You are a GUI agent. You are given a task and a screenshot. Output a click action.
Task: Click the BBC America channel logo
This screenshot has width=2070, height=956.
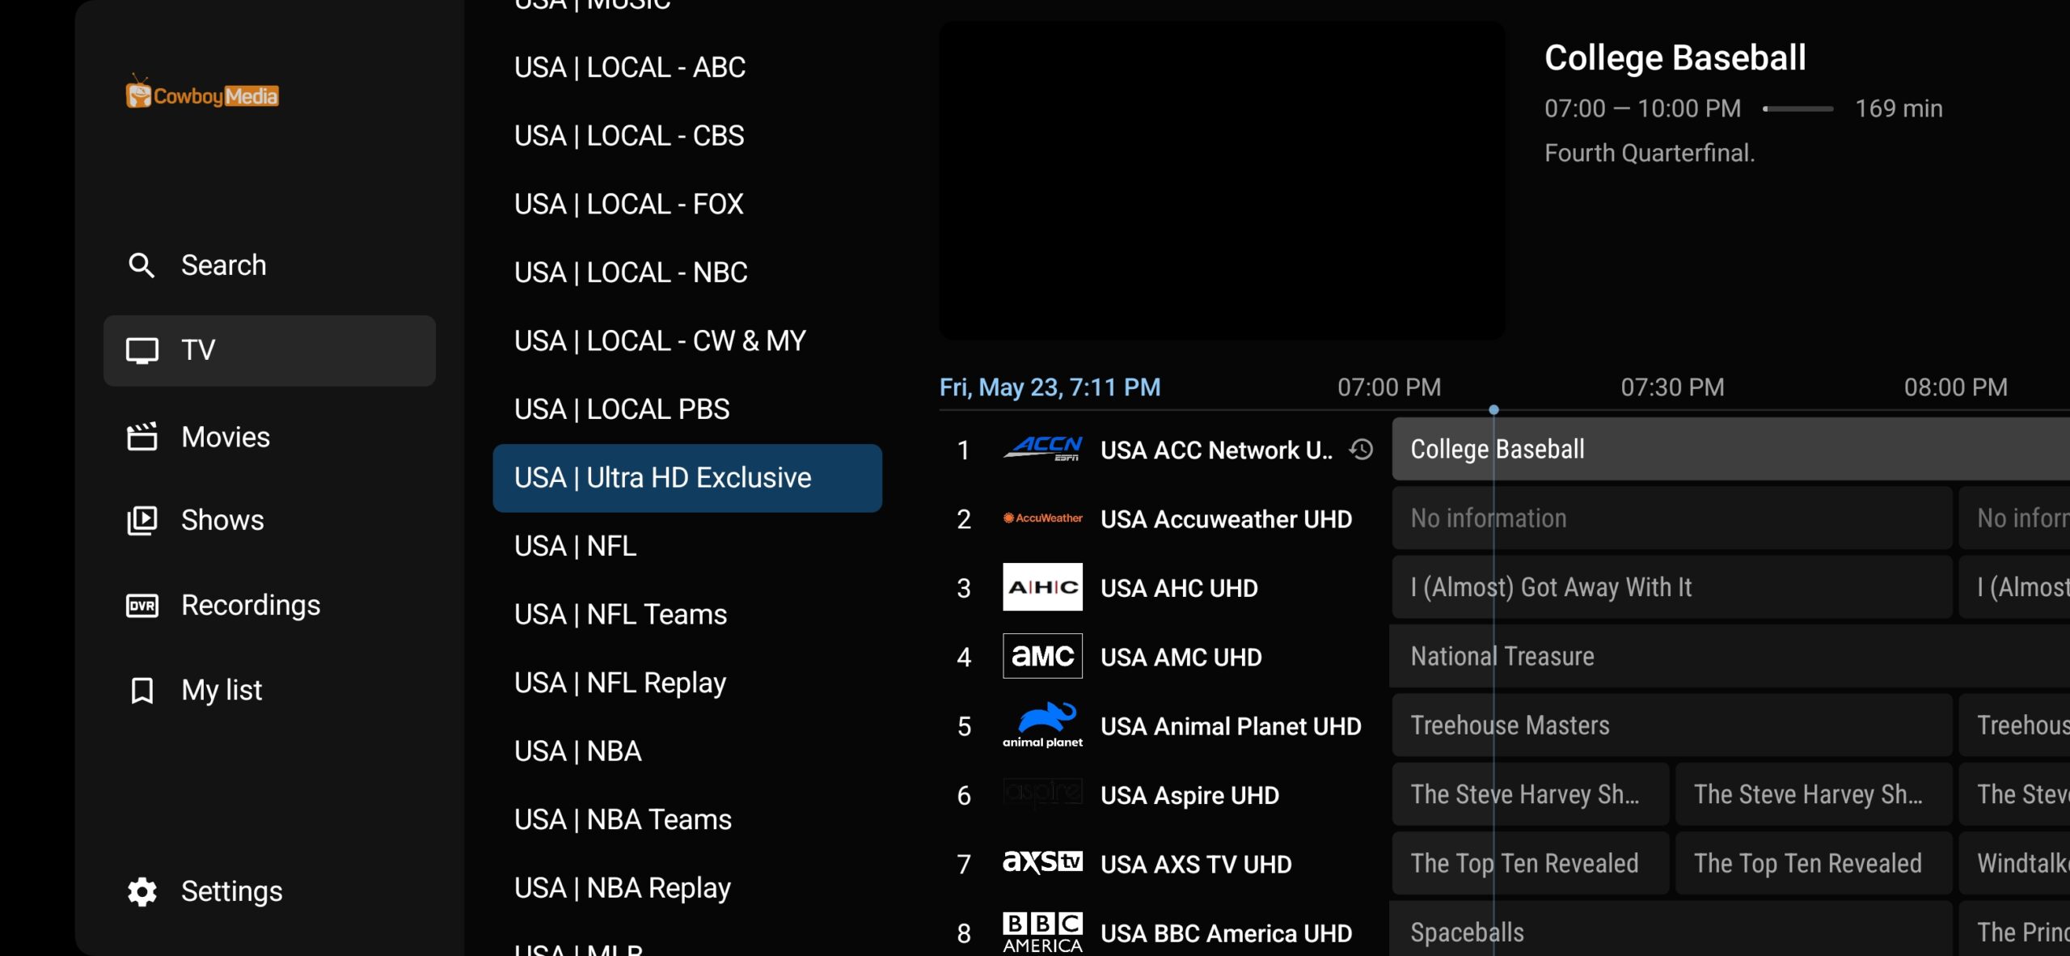[1042, 933]
